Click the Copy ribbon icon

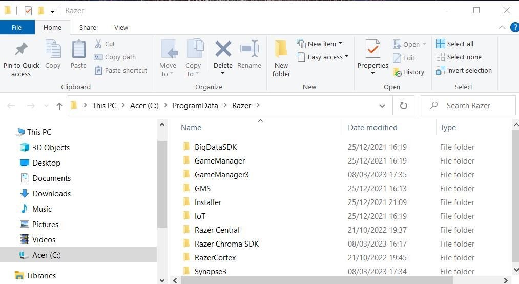53,49
